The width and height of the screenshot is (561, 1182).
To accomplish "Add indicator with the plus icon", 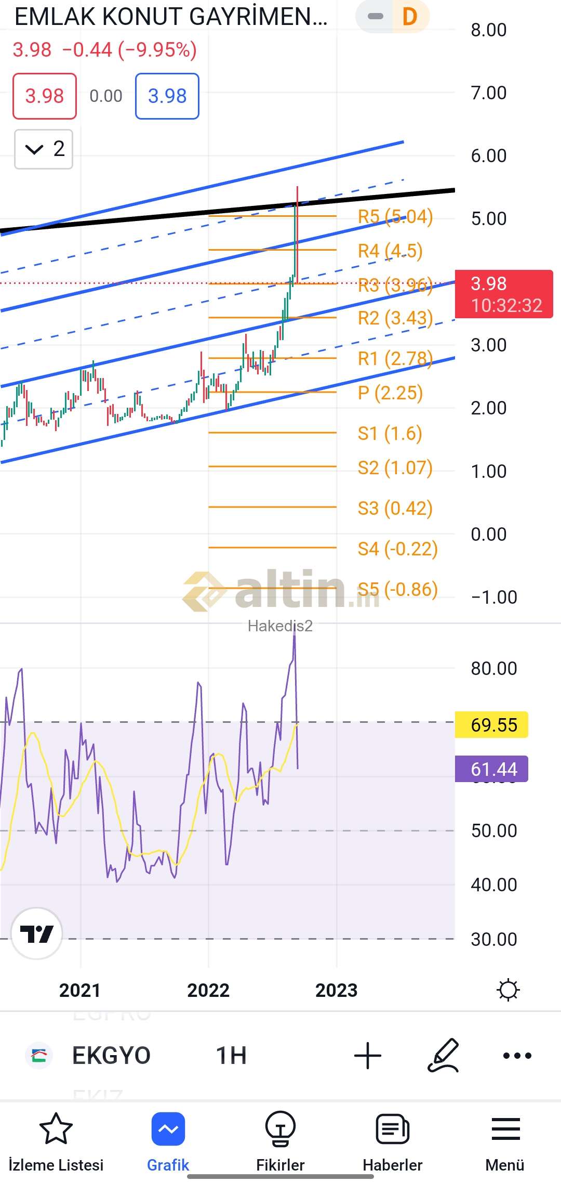I will coord(368,1056).
